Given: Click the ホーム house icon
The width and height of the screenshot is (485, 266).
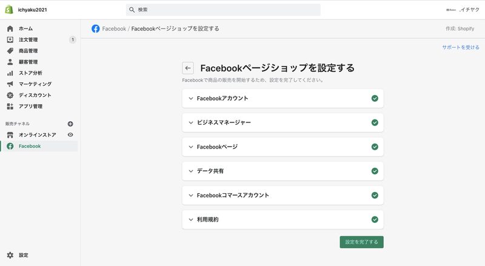Looking at the screenshot, I should point(10,28).
